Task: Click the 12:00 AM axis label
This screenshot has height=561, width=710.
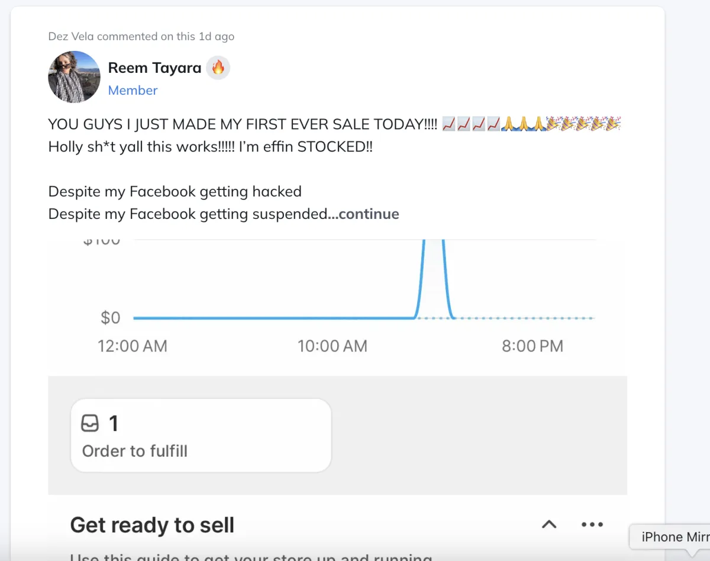Action: (133, 346)
